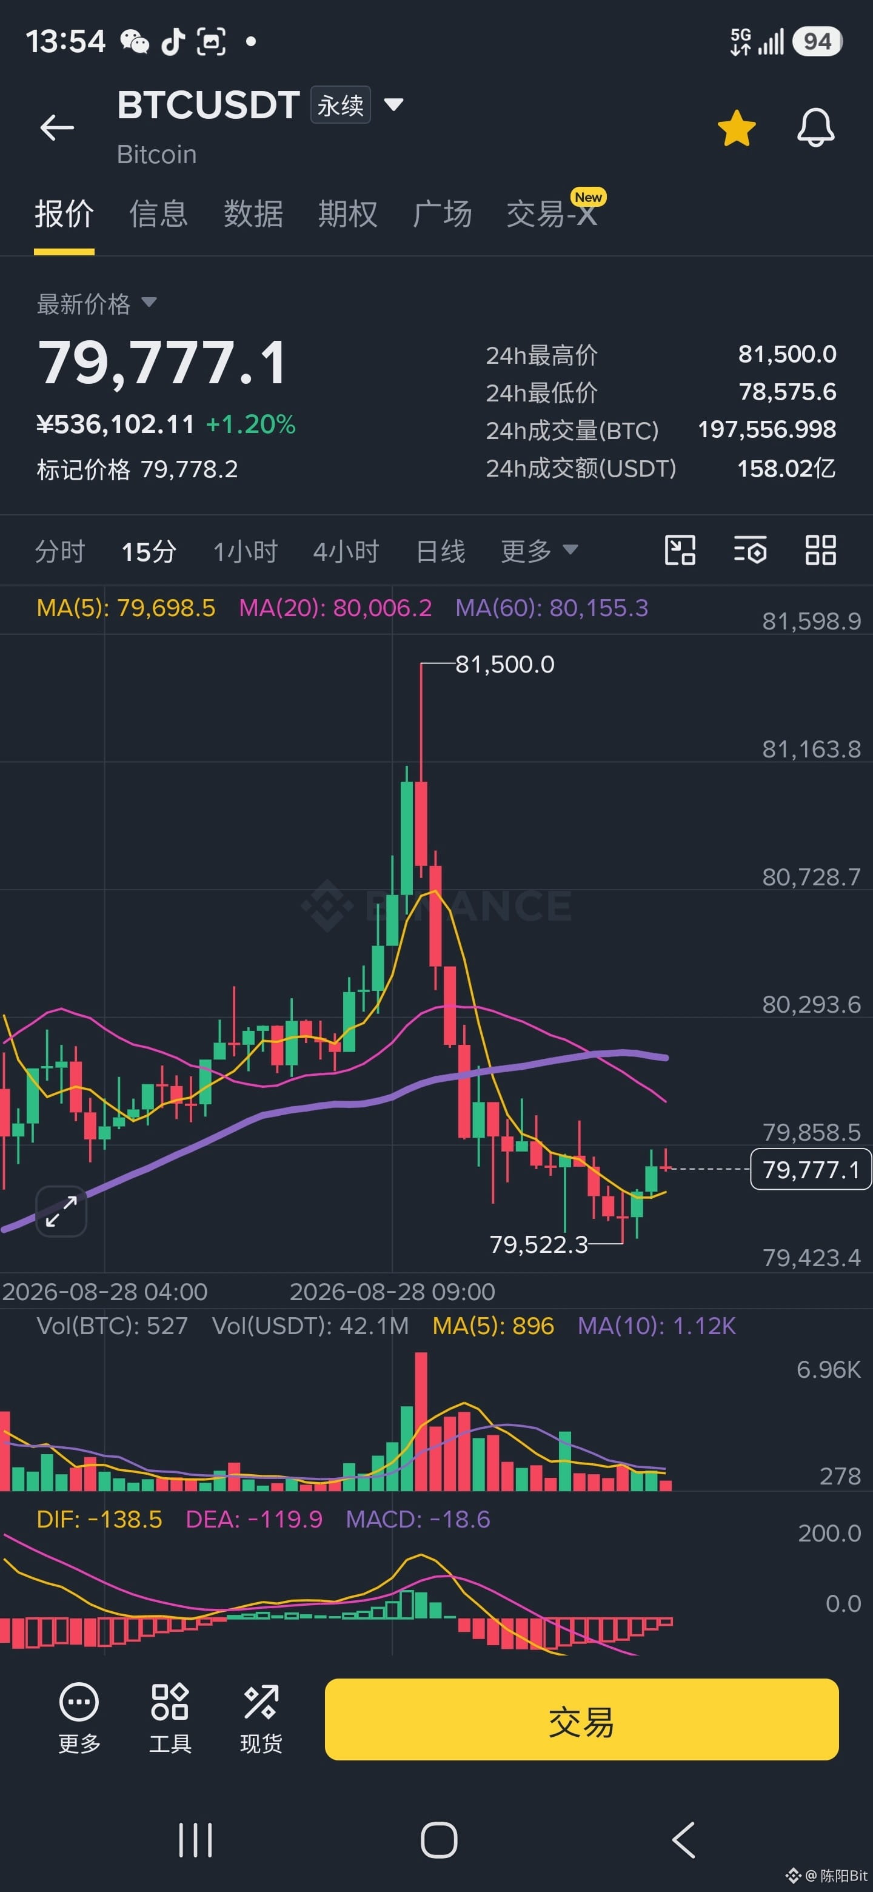Open the chart drawing tools icon
The width and height of the screenshot is (873, 1892).
click(680, 550)
